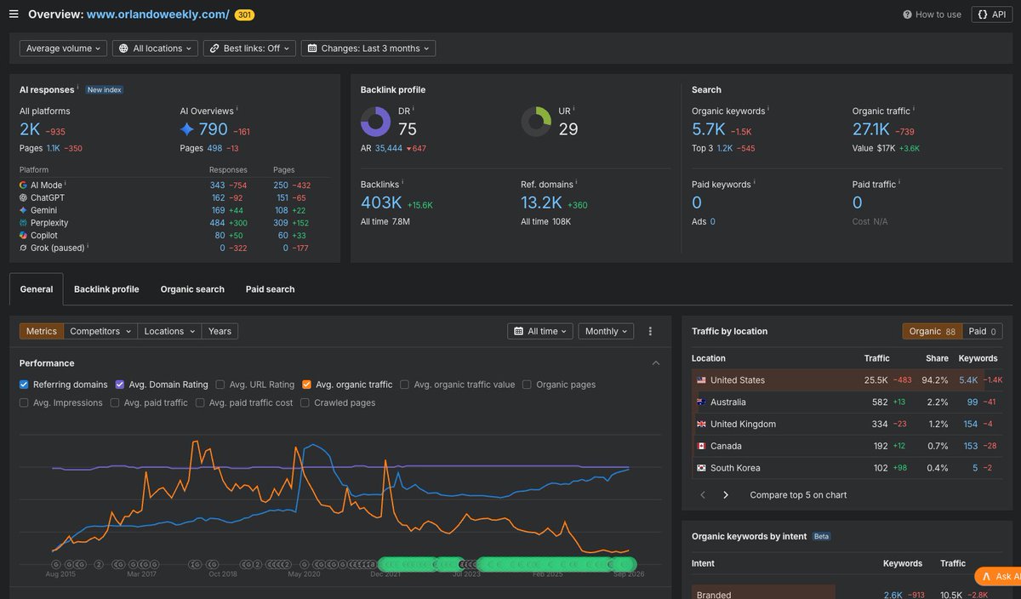Click the How to use help icon
1021x599 pixels.
908,14
